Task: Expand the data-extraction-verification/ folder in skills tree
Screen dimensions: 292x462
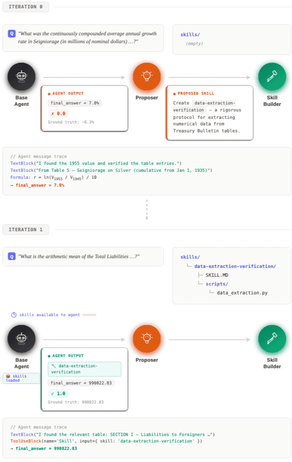Action: pyautogui.click(x=235, y=266)
